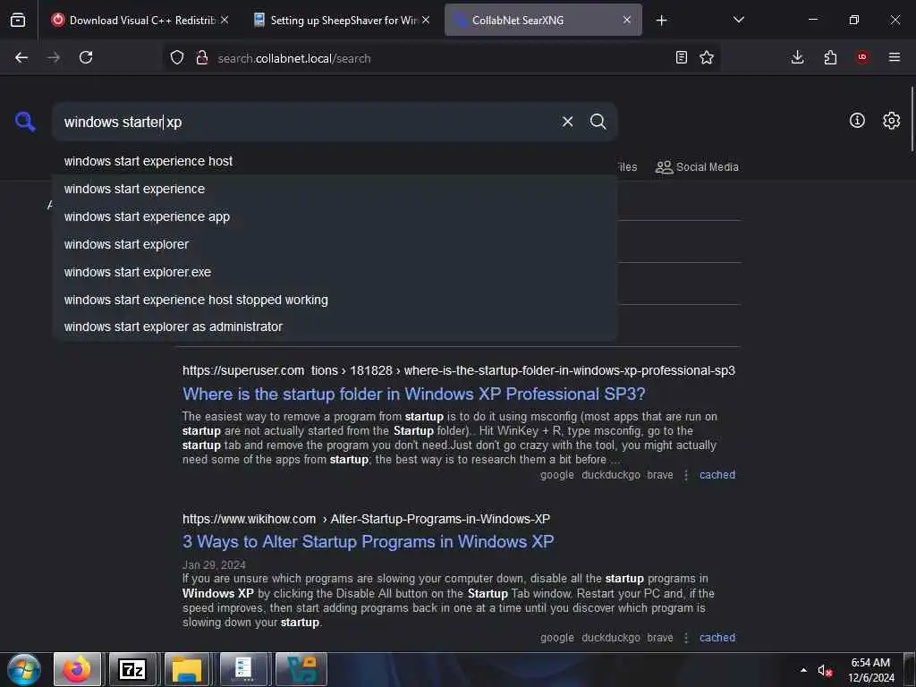Open SearXNG about info page
This screenshot has width=916, height=687.
pyautogui.click(x=857, y=121)
